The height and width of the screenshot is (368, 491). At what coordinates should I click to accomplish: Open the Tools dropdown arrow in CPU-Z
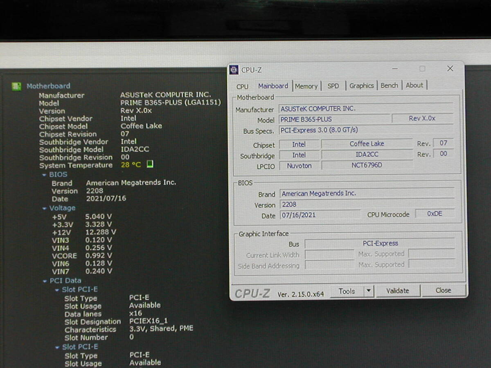[369, 291]
